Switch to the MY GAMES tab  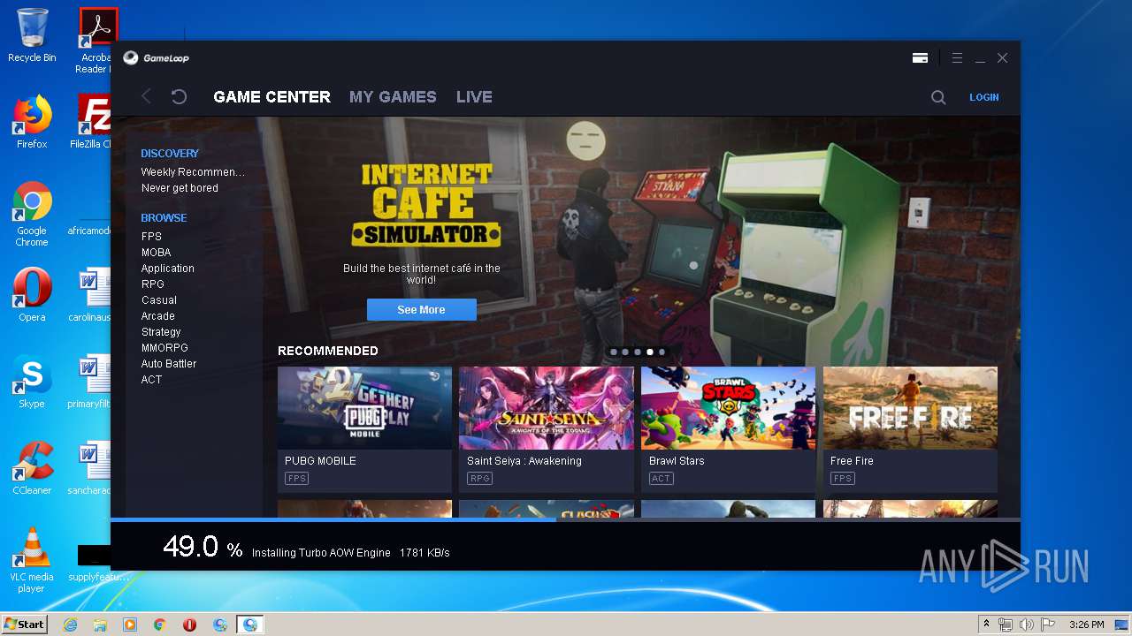tap(393, 96)
